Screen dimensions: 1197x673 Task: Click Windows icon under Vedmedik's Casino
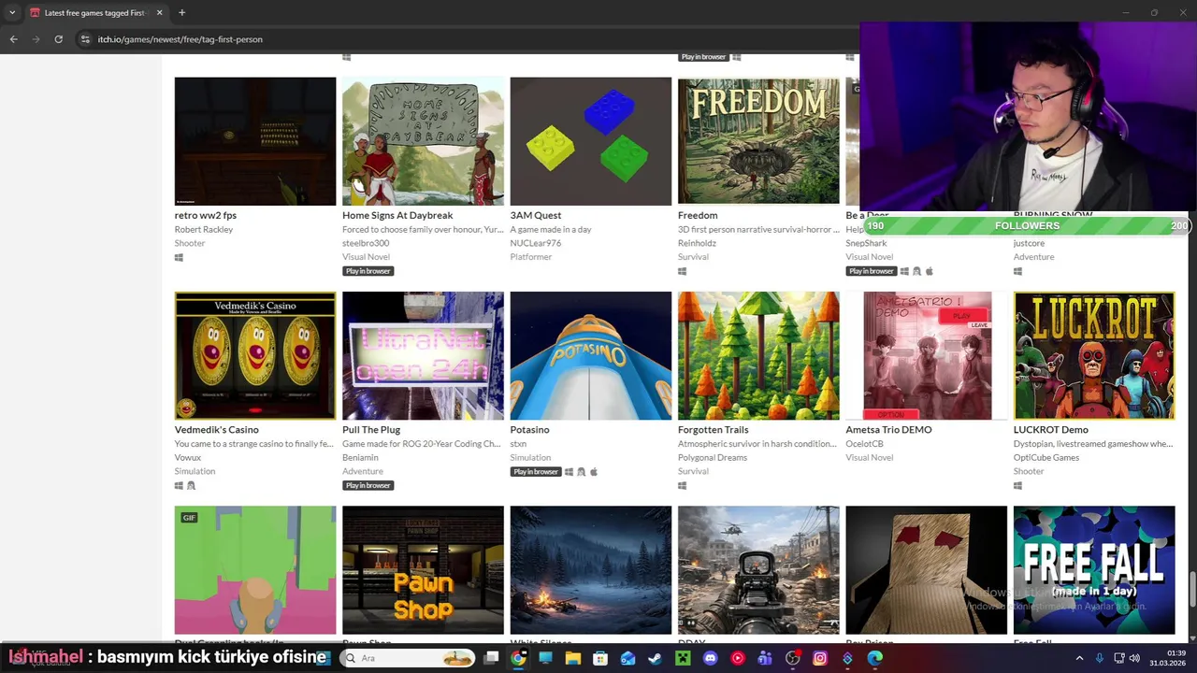(x=179, y=485)
